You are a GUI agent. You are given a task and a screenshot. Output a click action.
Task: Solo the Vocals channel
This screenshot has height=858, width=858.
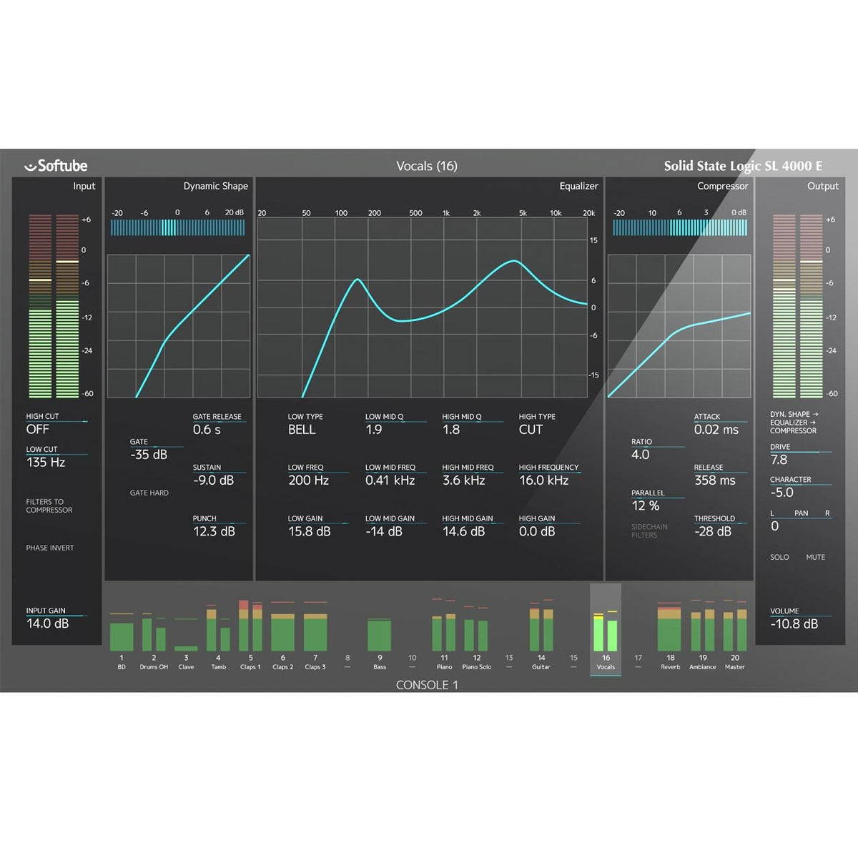[780, 557]
